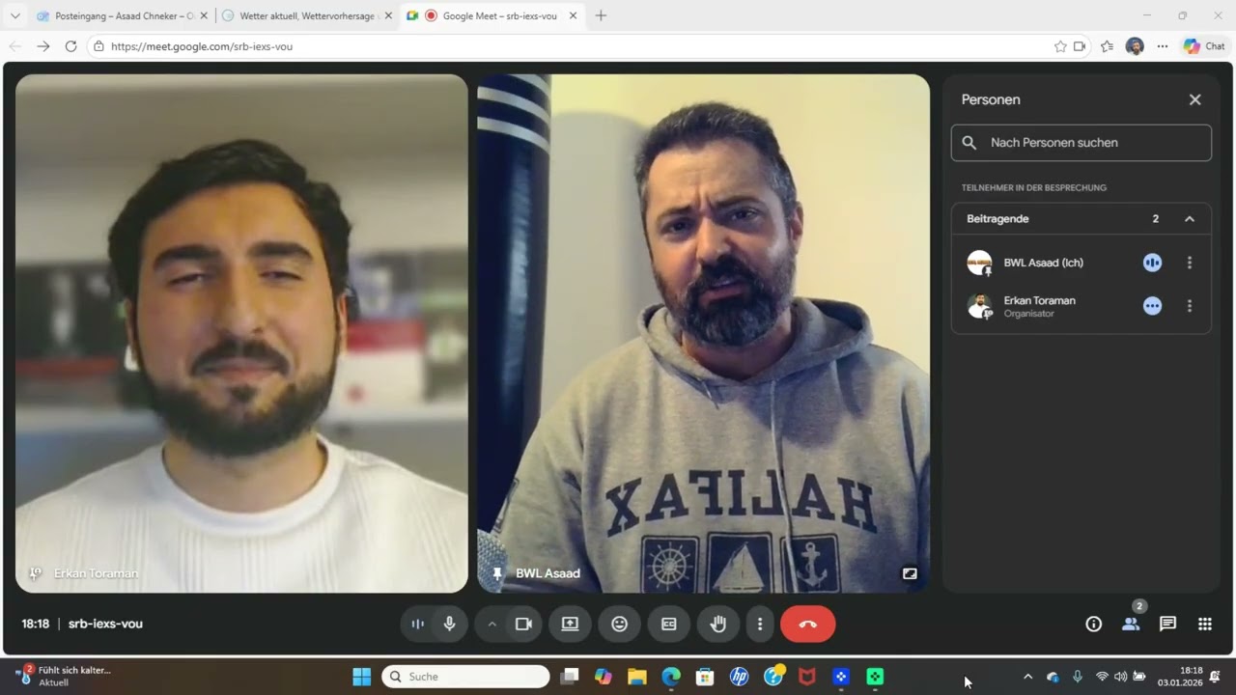1236x695 pixels.
Task: Open Microsoft Store from taskbar
Action: 704,677
